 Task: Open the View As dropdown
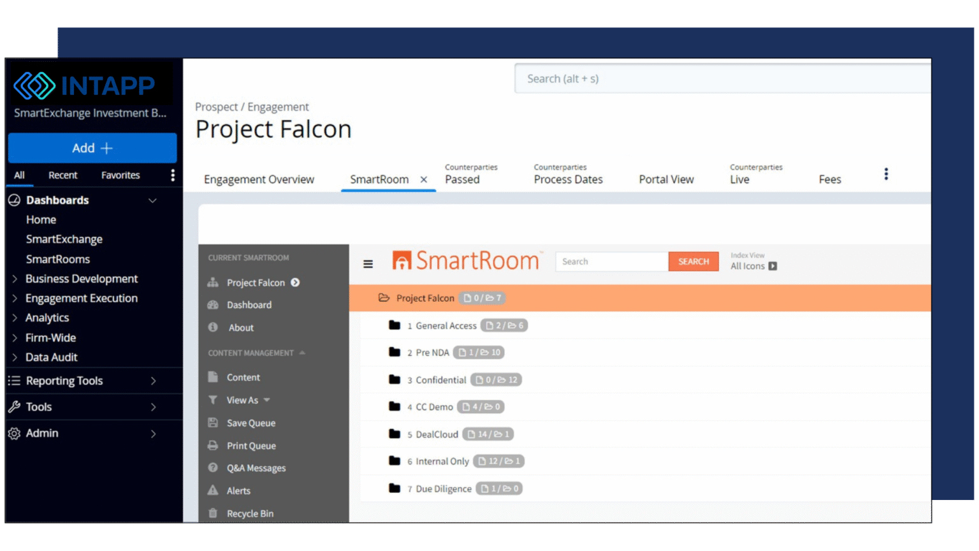(x=248, y=400)
